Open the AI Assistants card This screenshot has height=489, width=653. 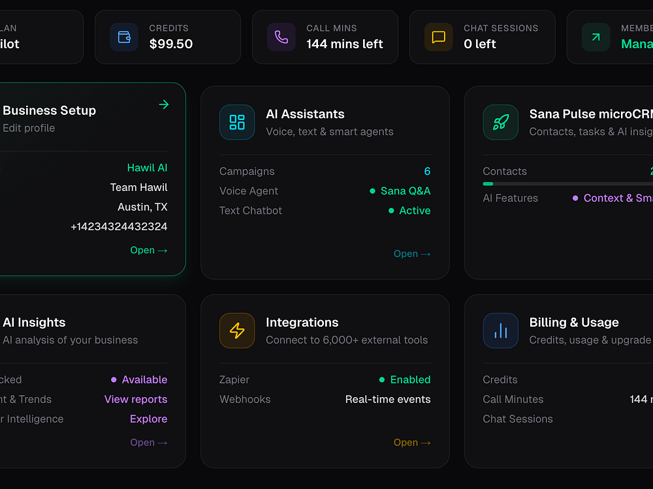click(412, 254)
